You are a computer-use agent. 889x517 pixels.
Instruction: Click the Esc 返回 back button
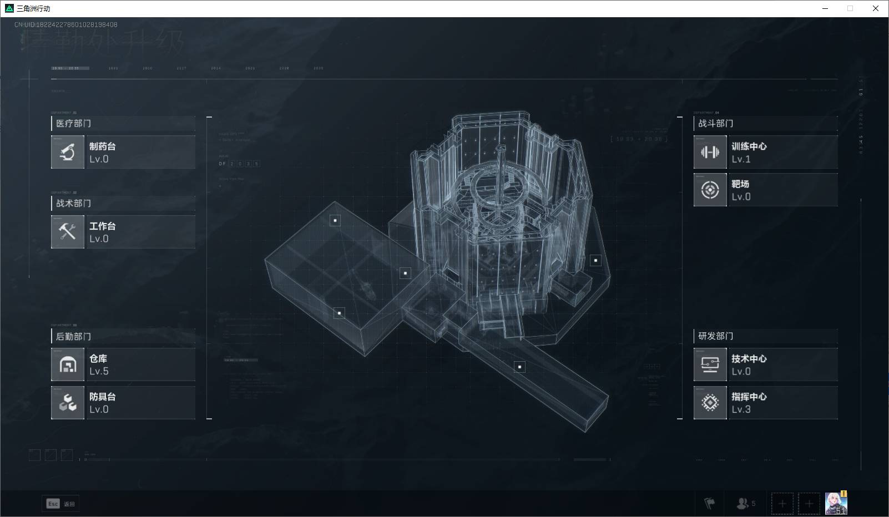(61, 504)
